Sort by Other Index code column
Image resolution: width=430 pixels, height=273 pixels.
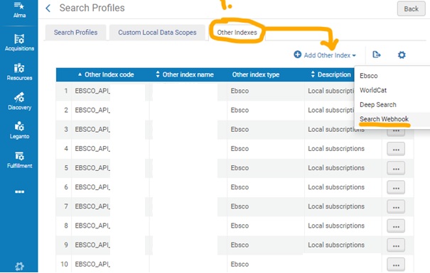point(109,74)
